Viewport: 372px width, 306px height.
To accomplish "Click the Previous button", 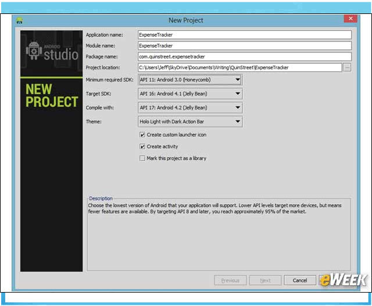I will click(230, 280).
